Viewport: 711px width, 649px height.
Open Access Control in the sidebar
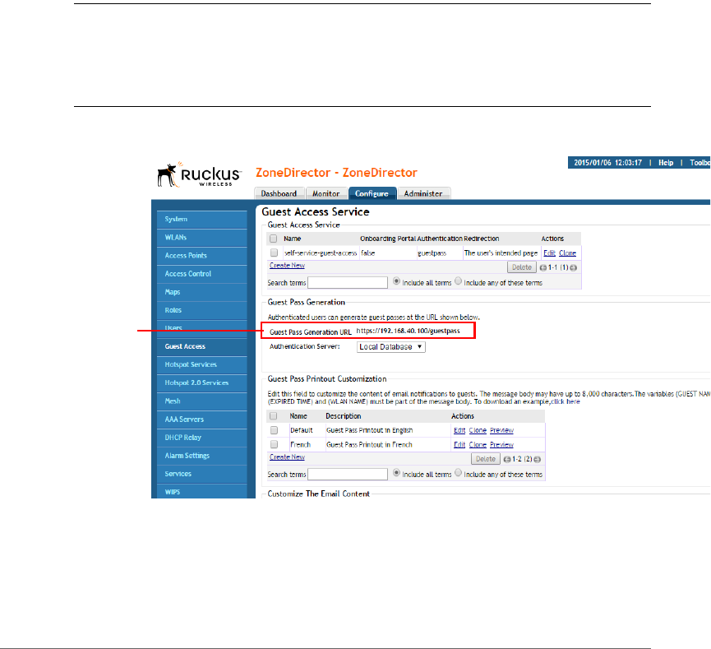201,274
